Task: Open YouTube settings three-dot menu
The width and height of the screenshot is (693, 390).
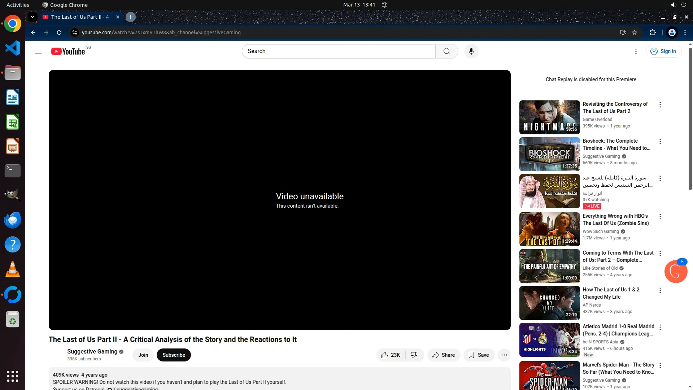Action: pyautogui.click(x=636, y=51)
